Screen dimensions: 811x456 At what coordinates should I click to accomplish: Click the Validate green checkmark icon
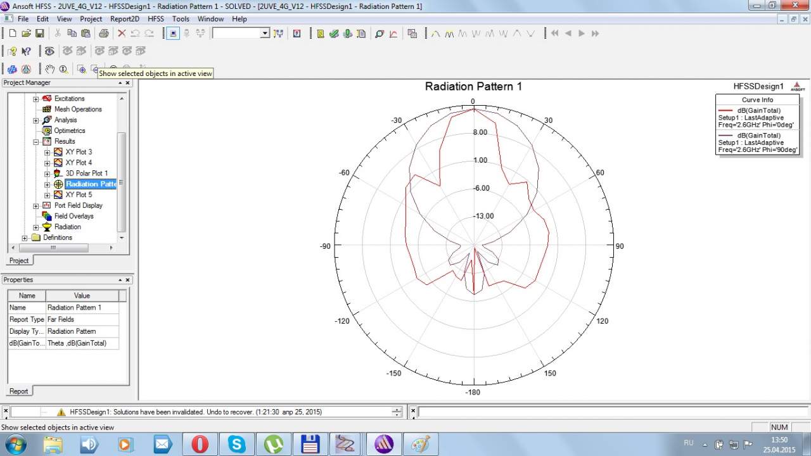334,34
